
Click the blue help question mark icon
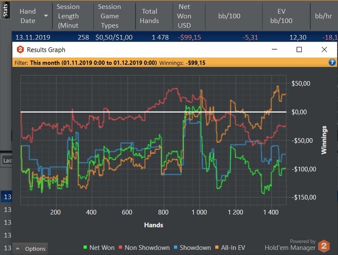tap(332, 62)
